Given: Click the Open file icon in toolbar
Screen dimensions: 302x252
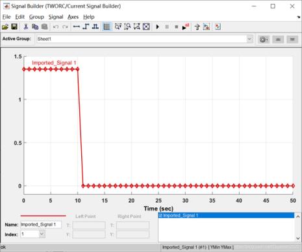Looking at the screenshot, I should (5, 27).
